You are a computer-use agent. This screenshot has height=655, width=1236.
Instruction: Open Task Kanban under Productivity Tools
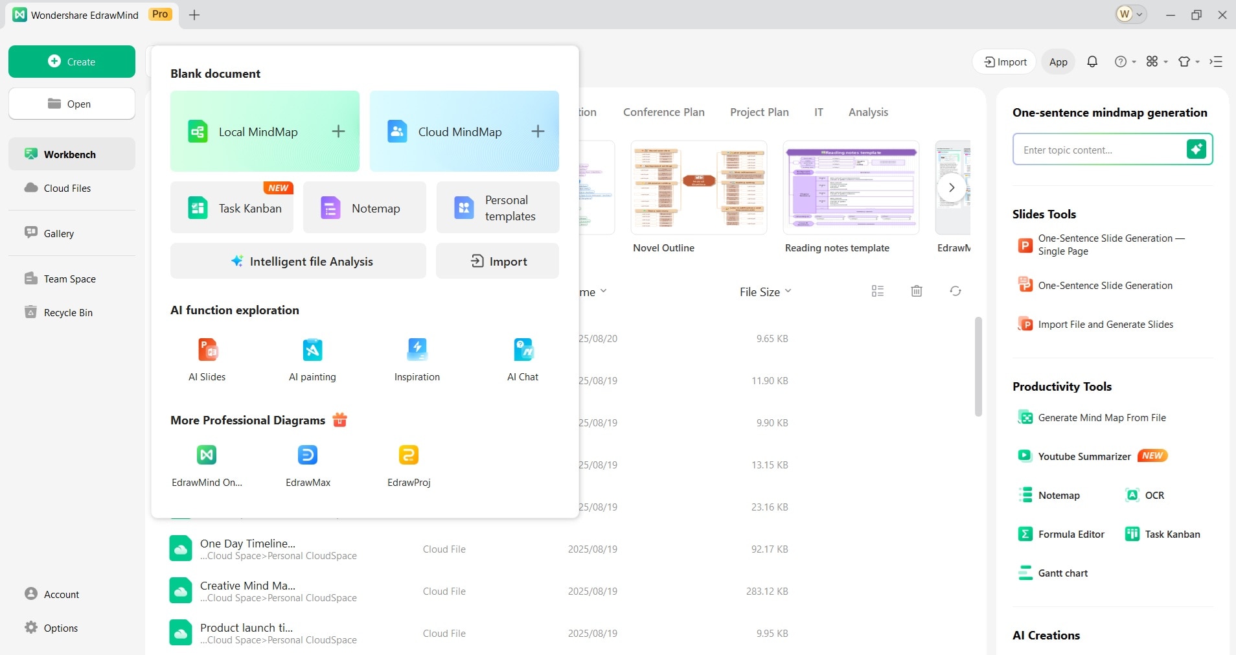(x=1163, y=534)
